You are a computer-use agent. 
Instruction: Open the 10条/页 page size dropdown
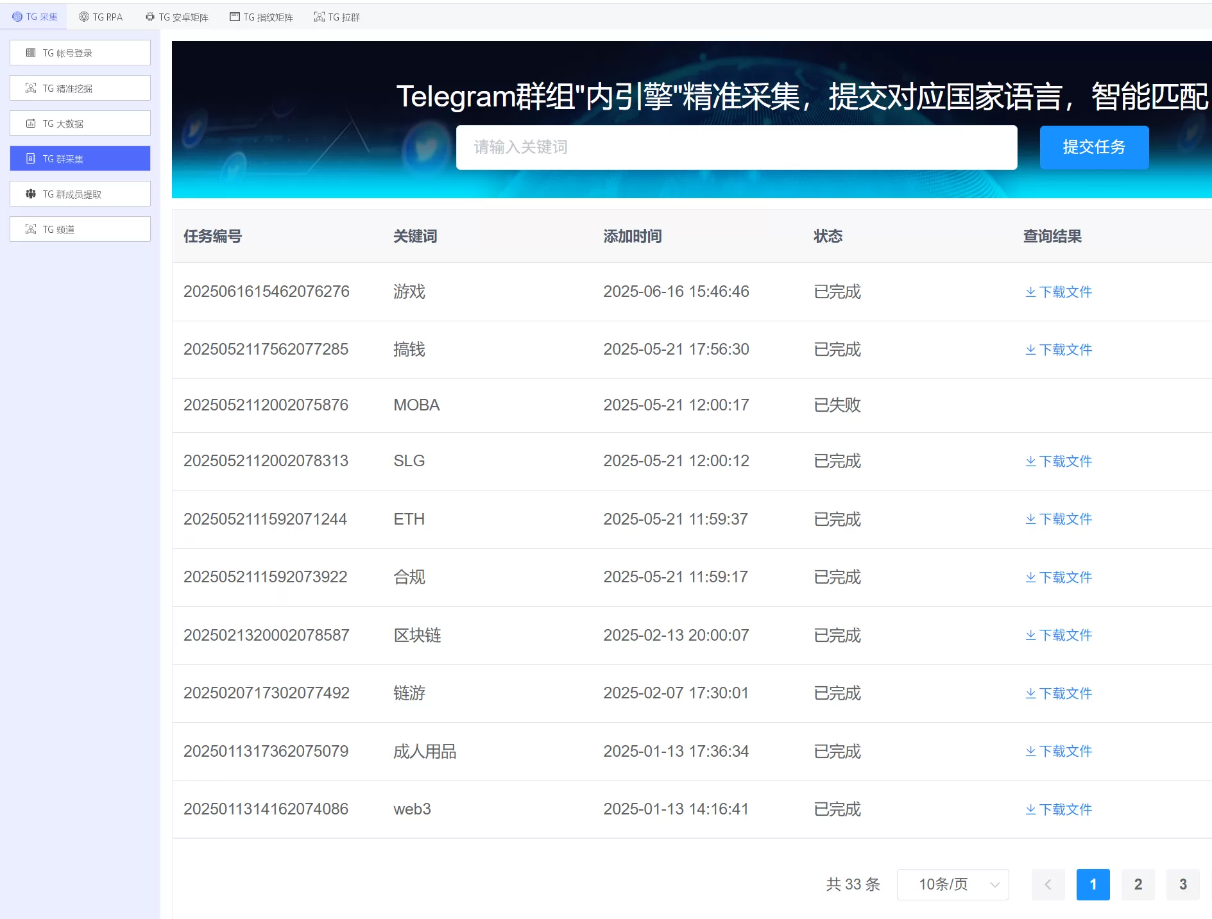point(953,884)
